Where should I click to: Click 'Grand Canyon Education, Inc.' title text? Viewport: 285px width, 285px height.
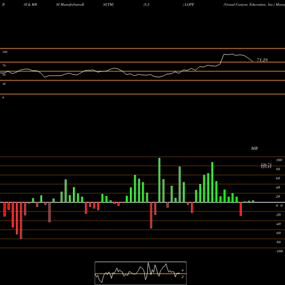pos(249,5)
